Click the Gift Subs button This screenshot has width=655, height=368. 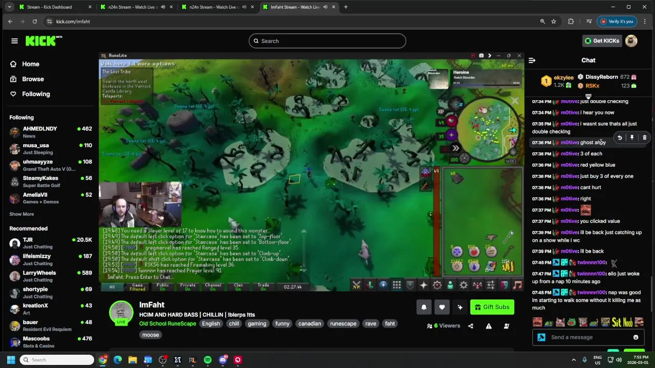pos(492,307)
